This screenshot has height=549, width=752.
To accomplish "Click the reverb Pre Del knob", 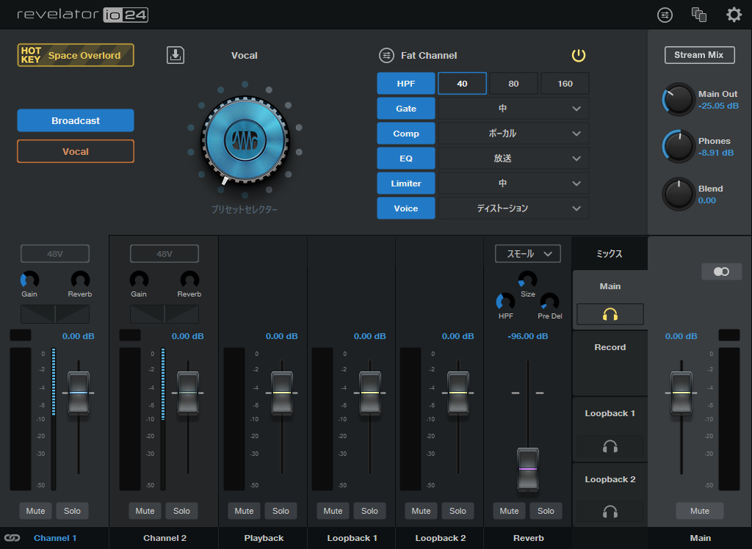I will coord(549,302).
